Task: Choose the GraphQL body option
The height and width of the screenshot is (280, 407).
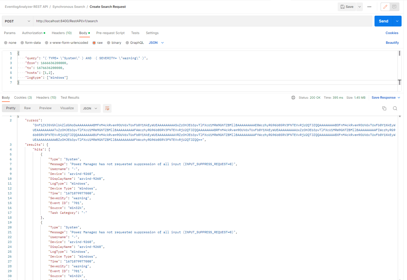Action: point(135,42)
